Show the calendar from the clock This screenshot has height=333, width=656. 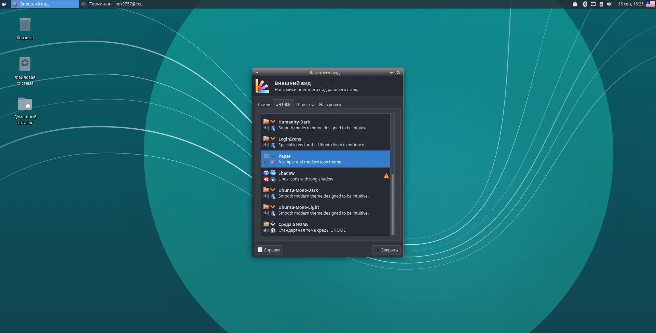click(x=631, y=4)
